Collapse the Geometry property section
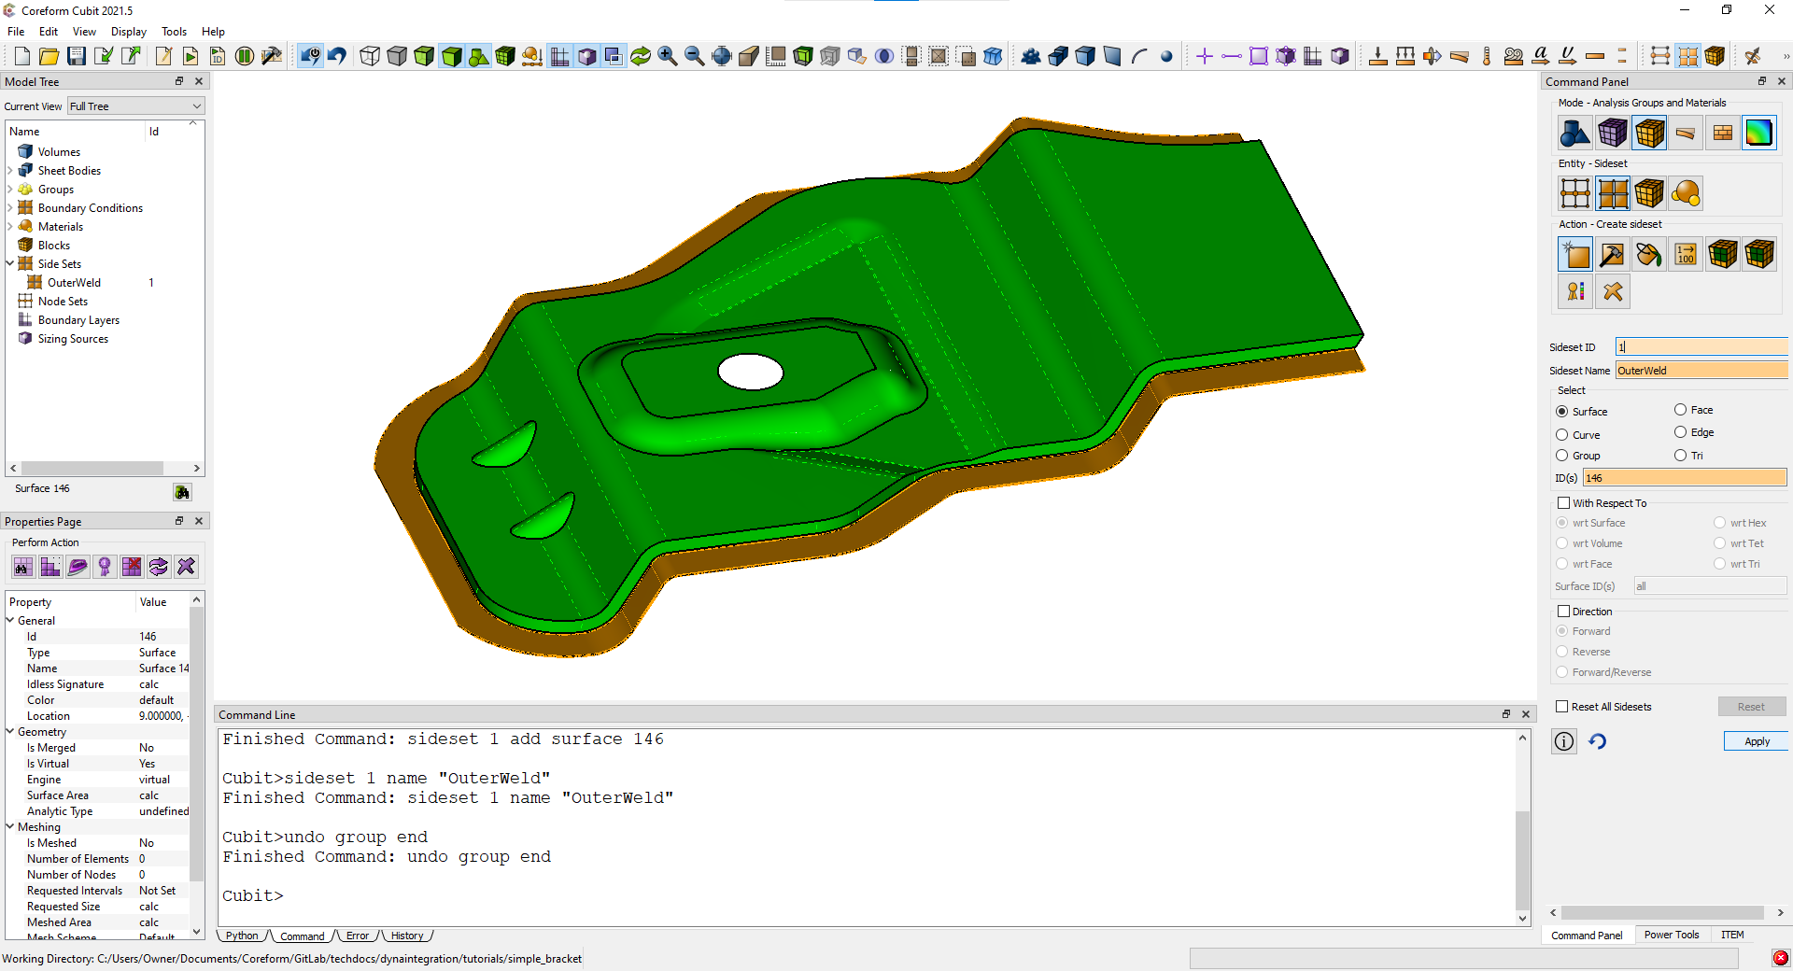The height and width of the screenshot is (971, 1793). [x=10, y=732]
